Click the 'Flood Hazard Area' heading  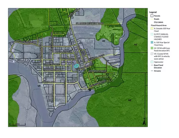(x=158, y=25)
